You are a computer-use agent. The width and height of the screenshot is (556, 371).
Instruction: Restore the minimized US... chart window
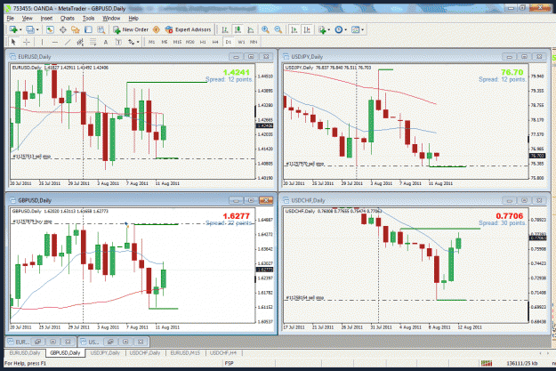[x=110, y=342]
